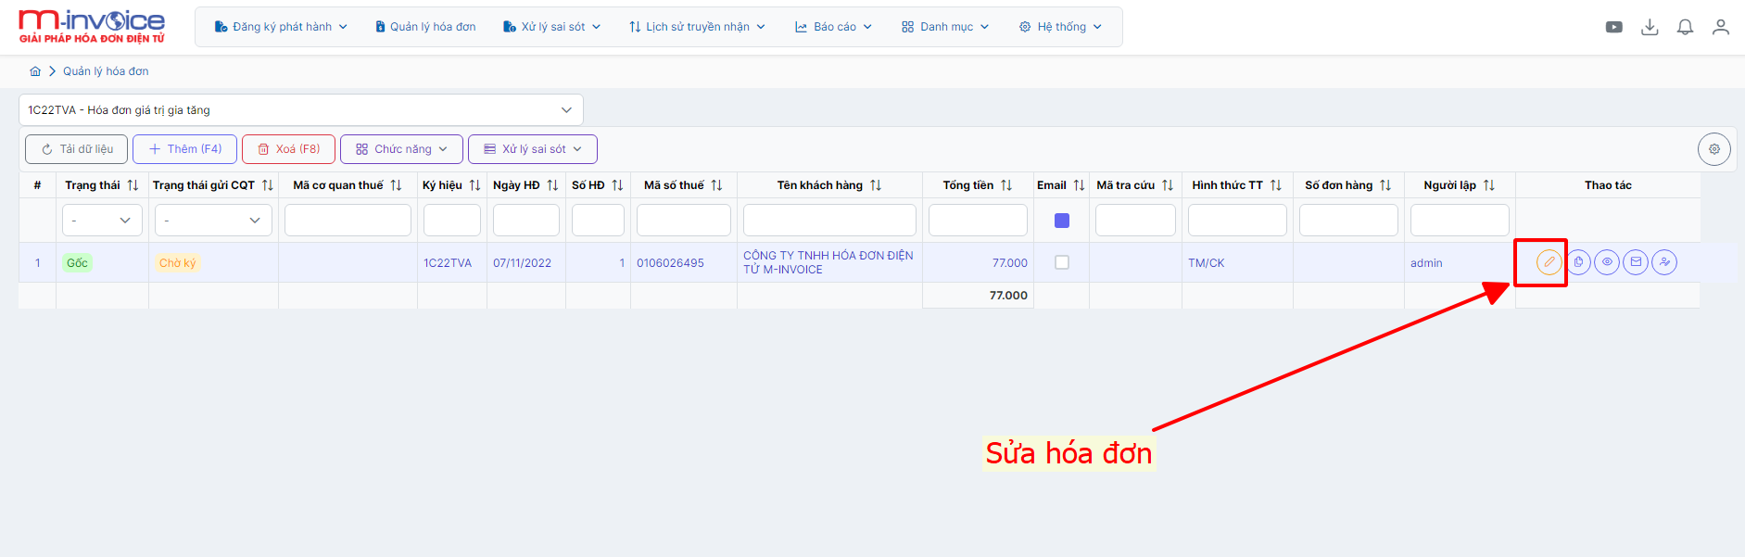The image size is (1745, 557).
Task: Open Báo cáo menu
Action: click(x=833, y=27)
